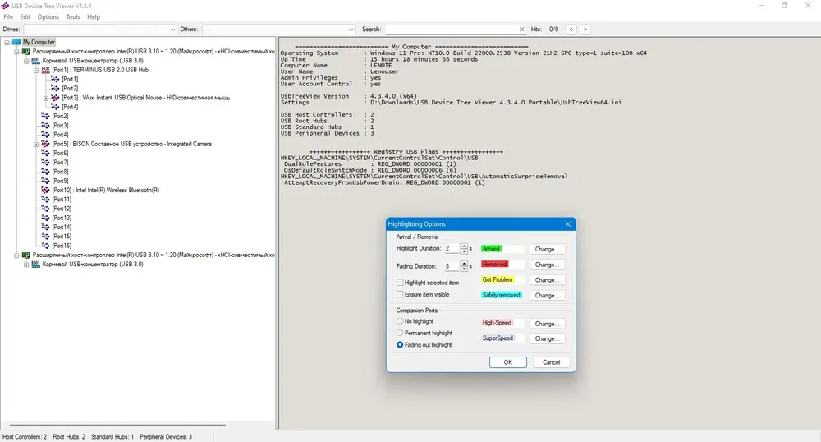This screenshot has height=442, width=821.
Task: Open the Options menu
Action: tap(48, 16)
